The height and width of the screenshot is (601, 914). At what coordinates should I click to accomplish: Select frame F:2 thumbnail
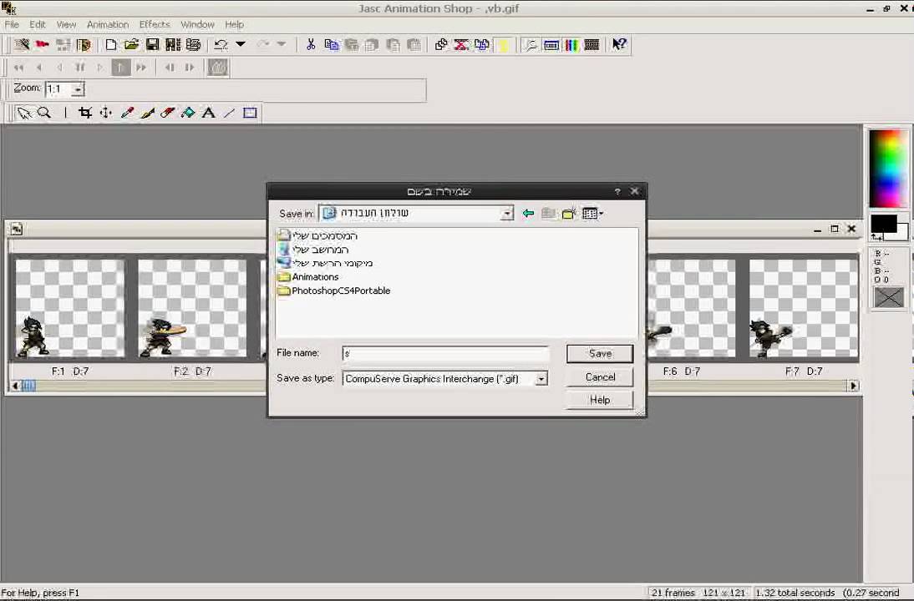tap(192, 308)
